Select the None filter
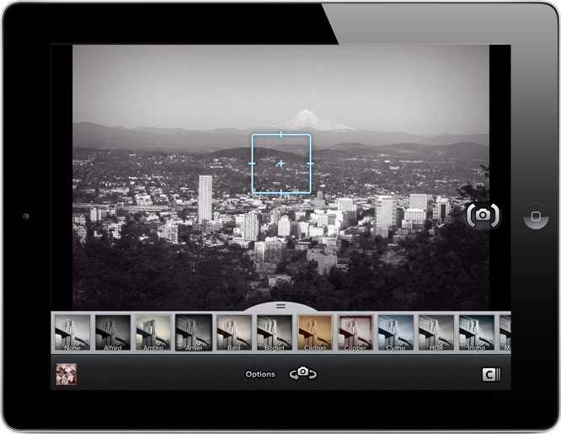 pos(72,332)
